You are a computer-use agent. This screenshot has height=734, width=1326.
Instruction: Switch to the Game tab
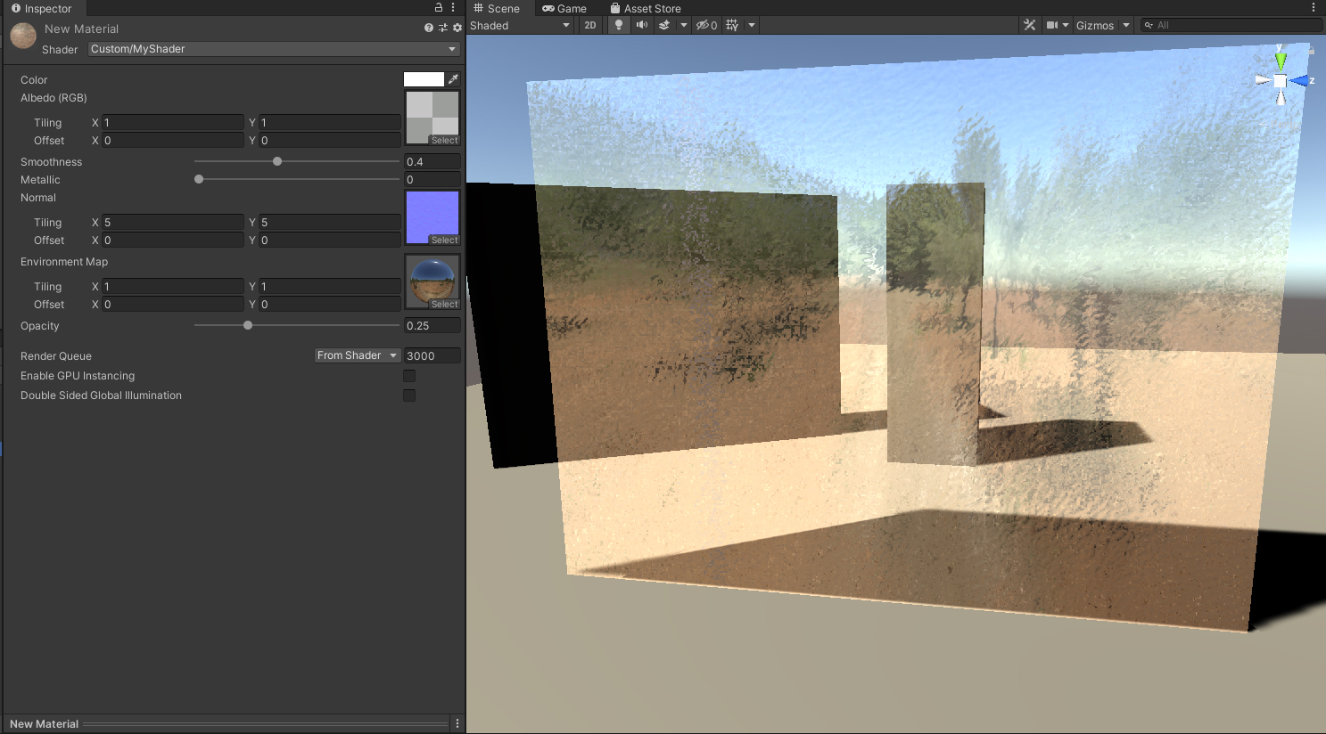click(564, 8)
